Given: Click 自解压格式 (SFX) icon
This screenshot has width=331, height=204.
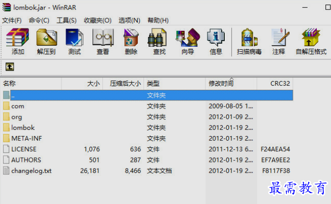Looking at the screenshot, I should pos(311,38).
